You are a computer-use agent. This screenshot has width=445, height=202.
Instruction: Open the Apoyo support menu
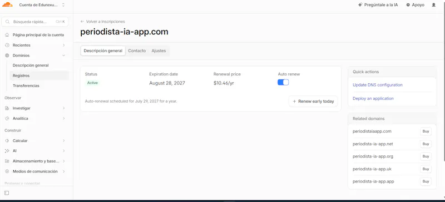[x=415, y=5]
